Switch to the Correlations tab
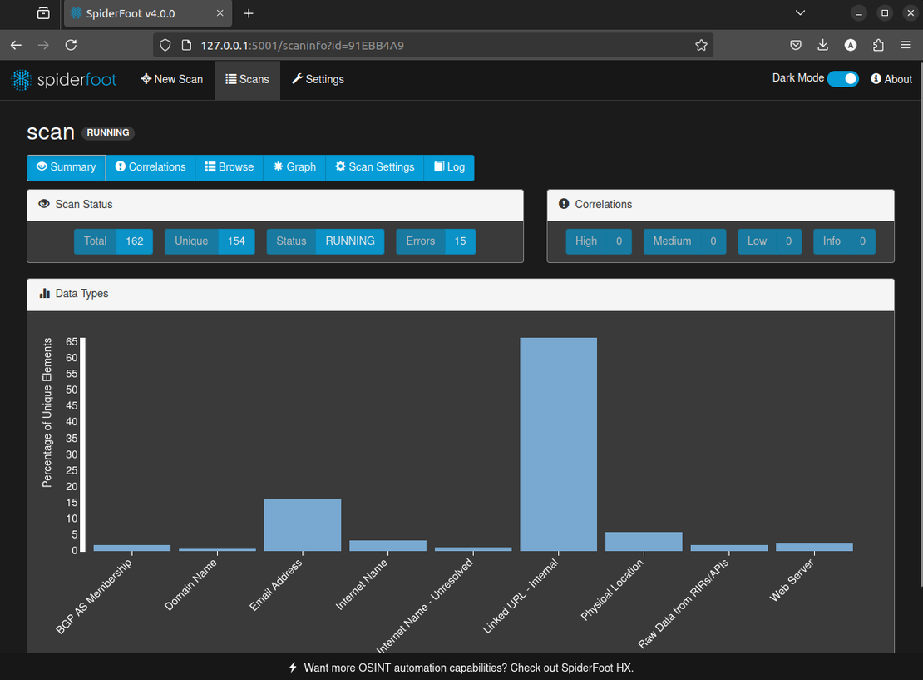The image size is (923, 680). pyautogui.click(x=151, y=167)
